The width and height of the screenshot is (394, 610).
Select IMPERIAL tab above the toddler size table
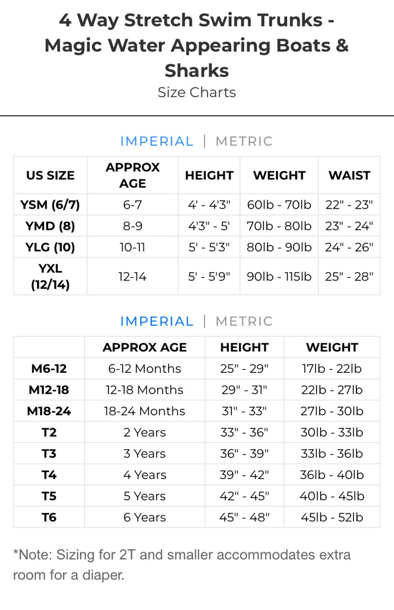click(157, 321)
